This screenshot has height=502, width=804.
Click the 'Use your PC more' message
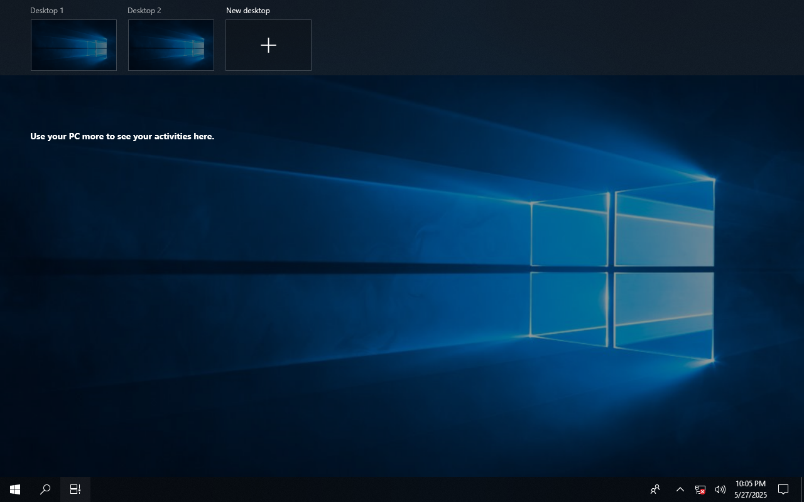(122, 136)
